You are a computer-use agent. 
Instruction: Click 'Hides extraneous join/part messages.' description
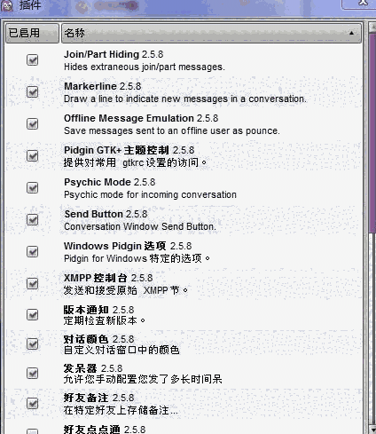(145, 67)
